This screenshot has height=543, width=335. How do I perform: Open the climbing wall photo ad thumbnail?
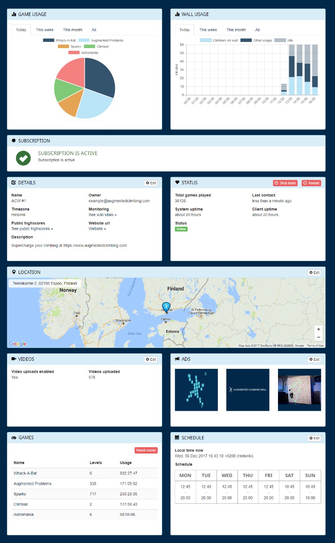(299, 390)
